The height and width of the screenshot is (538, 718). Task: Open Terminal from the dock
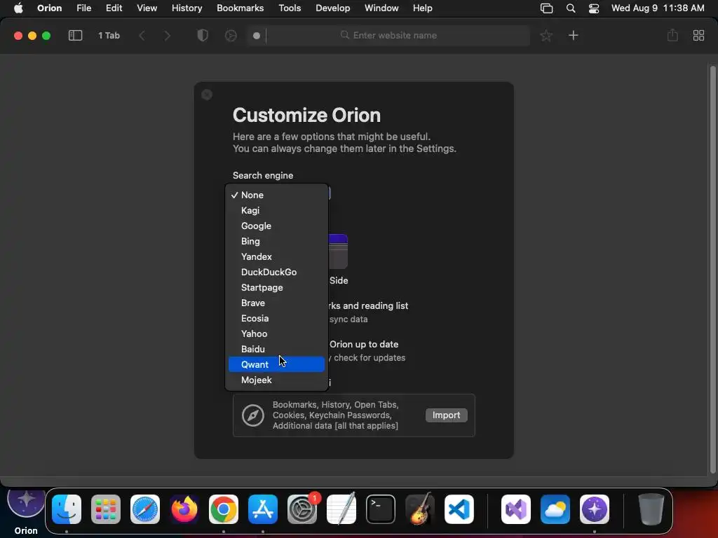pos(381,509)
